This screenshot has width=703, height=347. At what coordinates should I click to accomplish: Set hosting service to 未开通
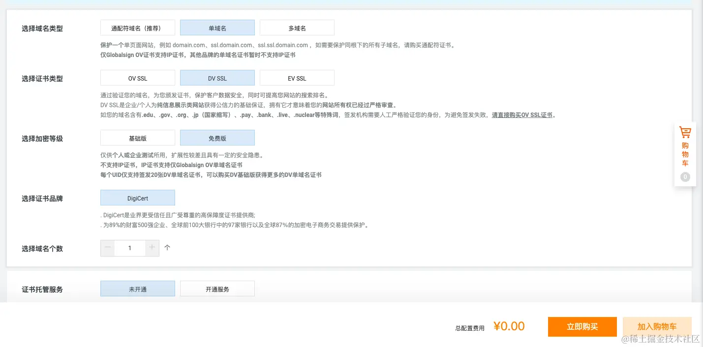138,289
